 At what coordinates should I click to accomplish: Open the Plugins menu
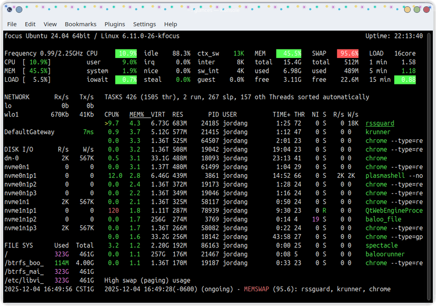(116, 24)
